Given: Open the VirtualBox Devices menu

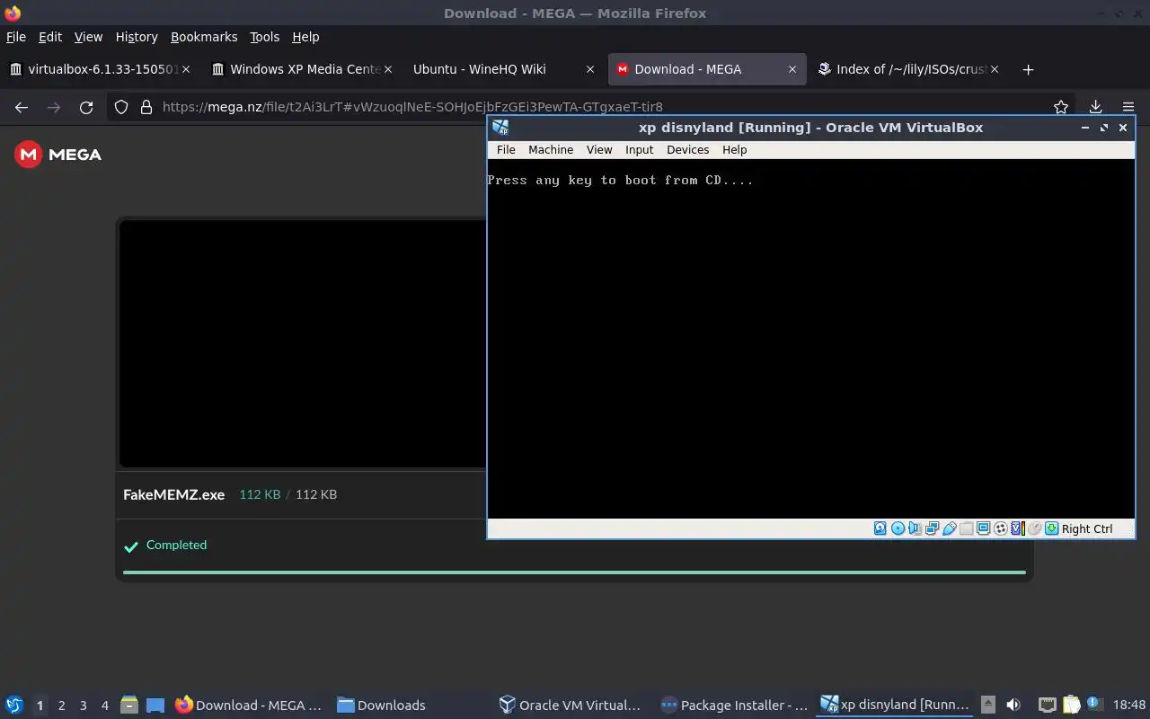Looking at the screenshot, I should (x=687, y=150).
